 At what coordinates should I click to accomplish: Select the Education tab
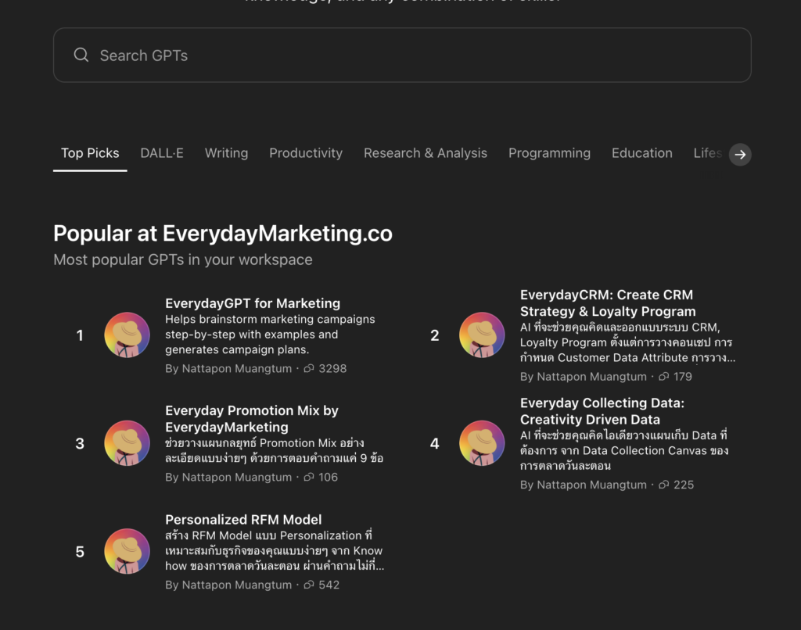pyautogui.click(x=641, y=153)
